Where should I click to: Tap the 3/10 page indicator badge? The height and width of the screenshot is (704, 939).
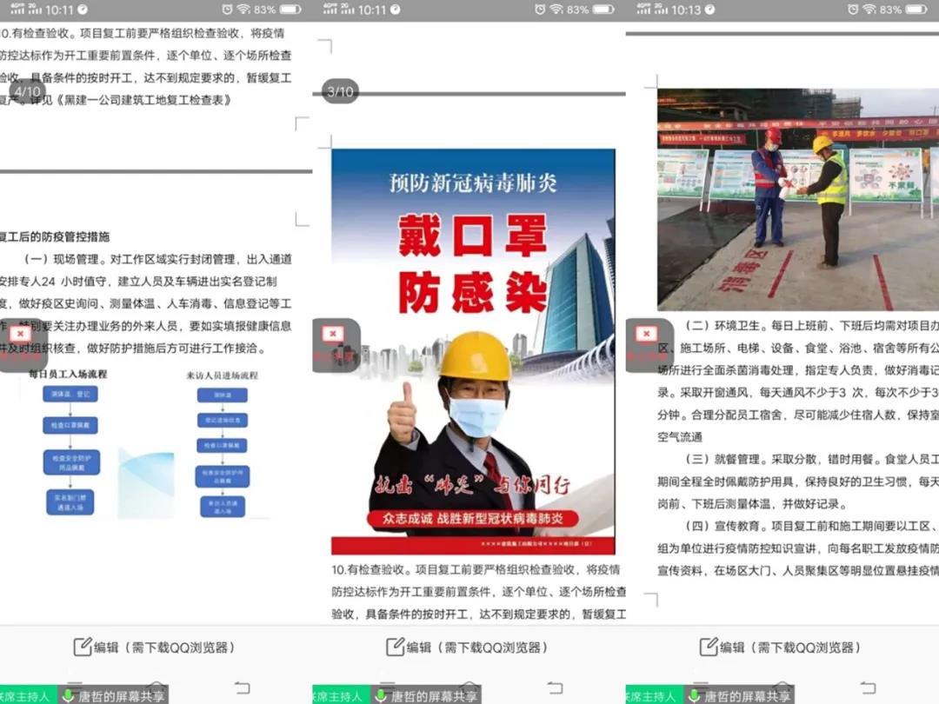tap(339, 91)
